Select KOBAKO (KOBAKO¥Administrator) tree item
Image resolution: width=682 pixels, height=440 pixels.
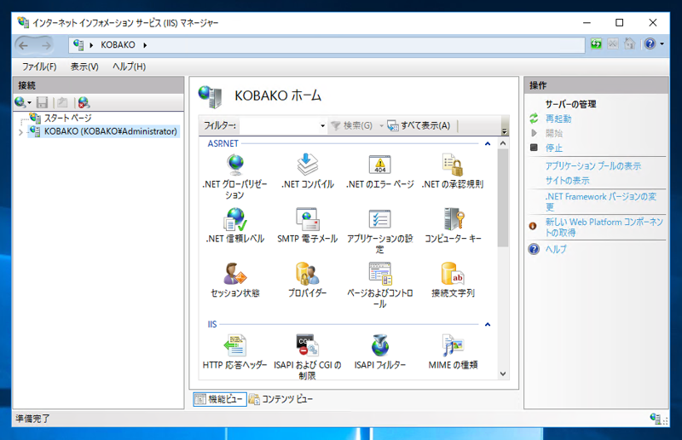point(111,131)
